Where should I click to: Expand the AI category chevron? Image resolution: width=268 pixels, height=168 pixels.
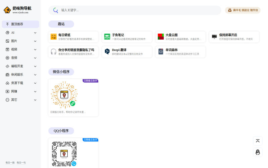coord(35,33)
